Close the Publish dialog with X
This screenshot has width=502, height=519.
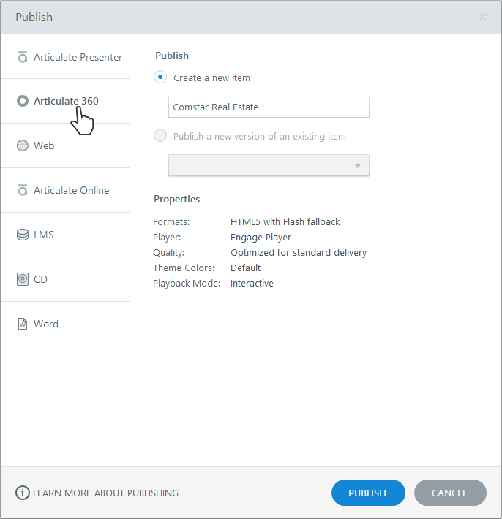click(483, 17)
